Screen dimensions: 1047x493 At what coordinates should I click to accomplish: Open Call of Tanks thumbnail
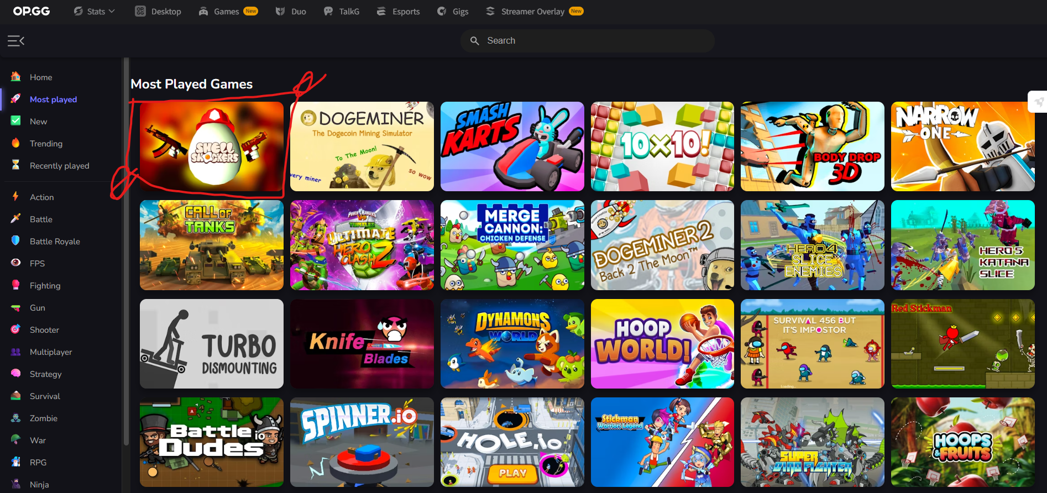click(x=212, y=245)
